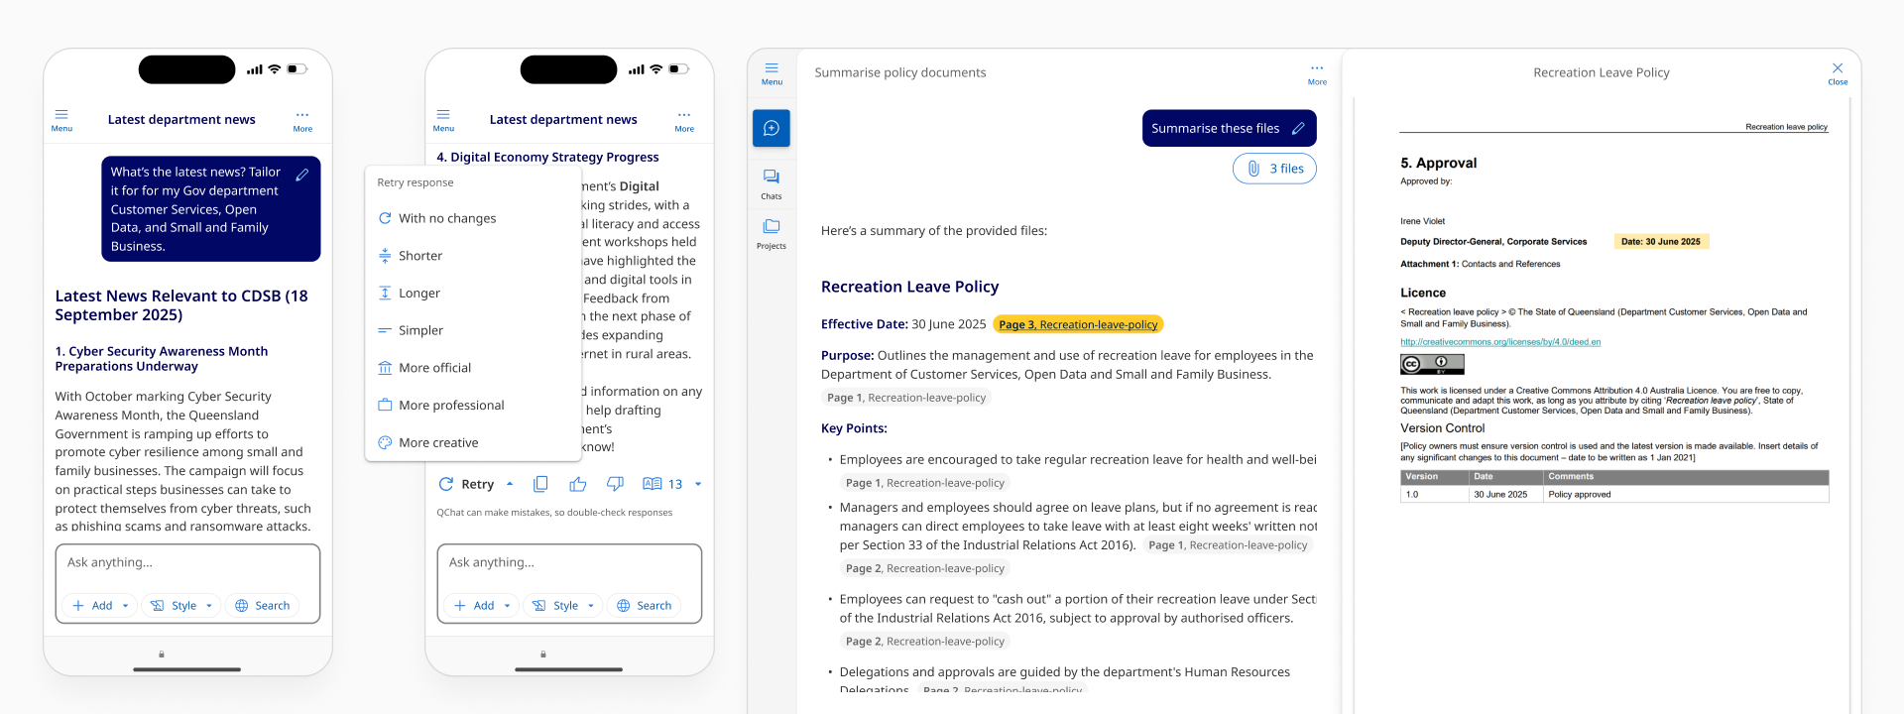The height and width of the screenshot is (714, 1904).
Task: Expand Add dropdown arrow in middle phone
Action: click(508, 606)
